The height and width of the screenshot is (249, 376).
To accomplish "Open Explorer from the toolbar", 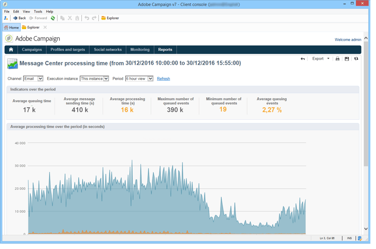I will pos(110,18).
